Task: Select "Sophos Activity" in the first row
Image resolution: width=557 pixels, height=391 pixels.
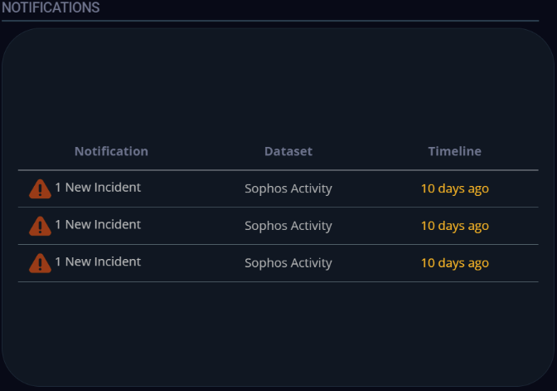Action: (x=288, y=188)
